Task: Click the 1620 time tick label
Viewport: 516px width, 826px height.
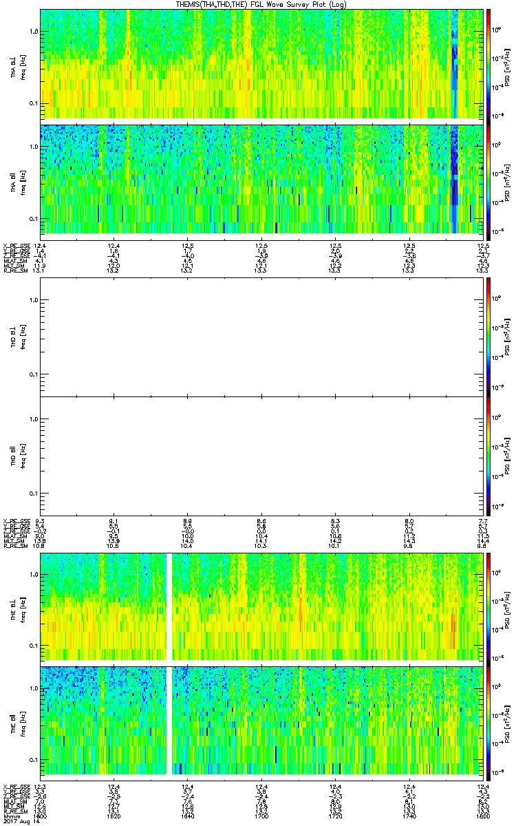Action: coord(114,816)
